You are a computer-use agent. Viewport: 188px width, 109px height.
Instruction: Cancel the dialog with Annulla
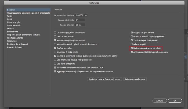coord(160,101)
